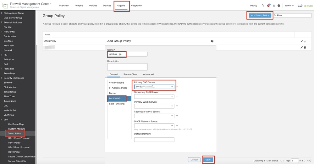Expand FlexConfig in sidebar

pyautogui.click(x=1, y=32)
